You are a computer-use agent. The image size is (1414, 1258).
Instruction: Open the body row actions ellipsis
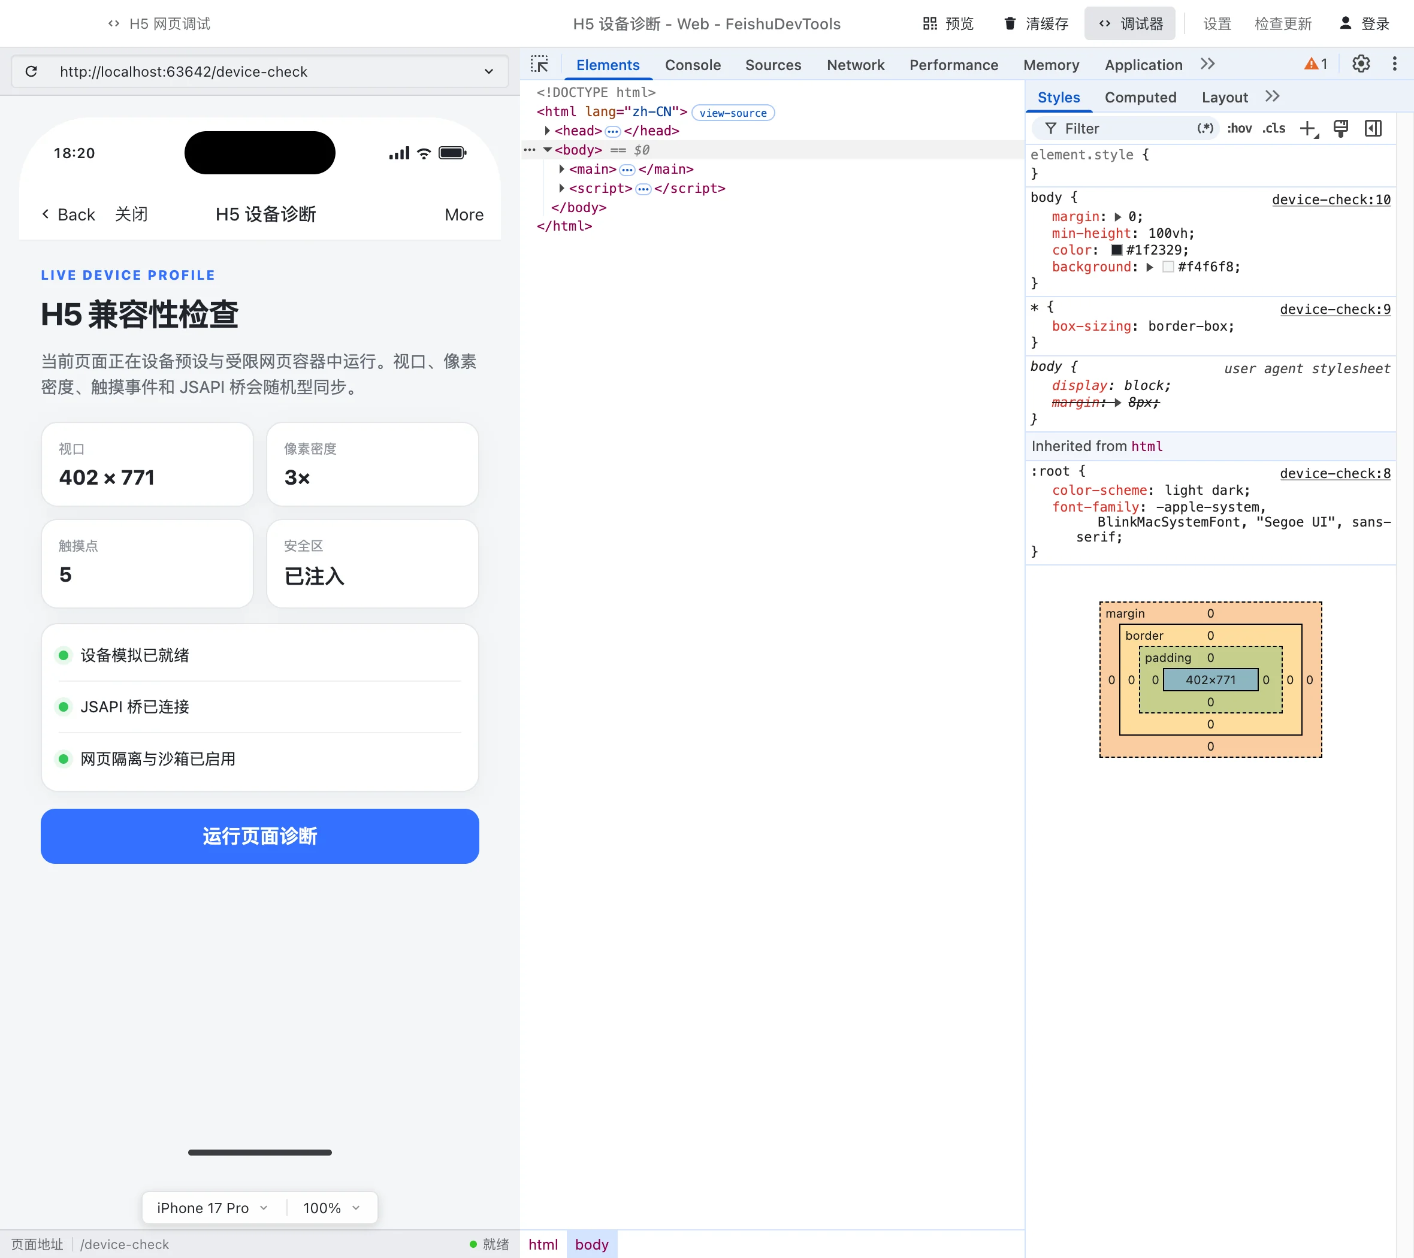point(529,150)
